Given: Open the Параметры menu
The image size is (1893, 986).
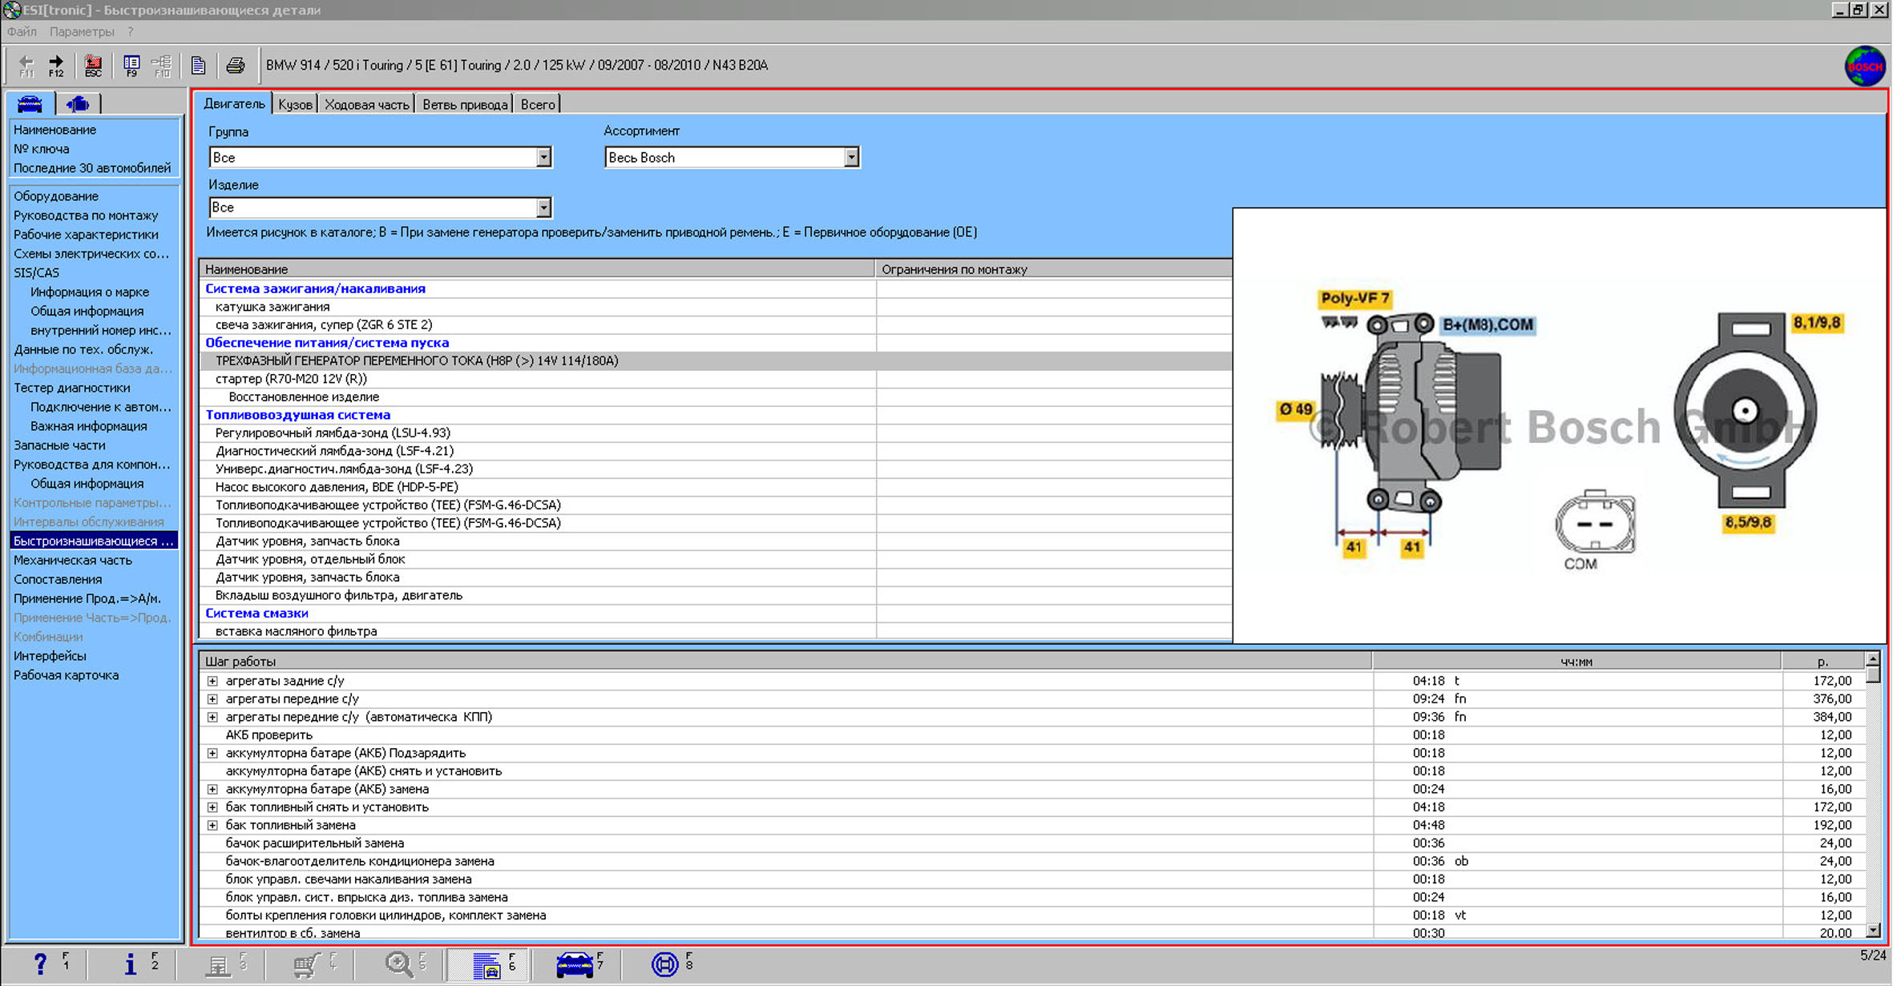Looking at the screenshot, I should pos(82,31).
